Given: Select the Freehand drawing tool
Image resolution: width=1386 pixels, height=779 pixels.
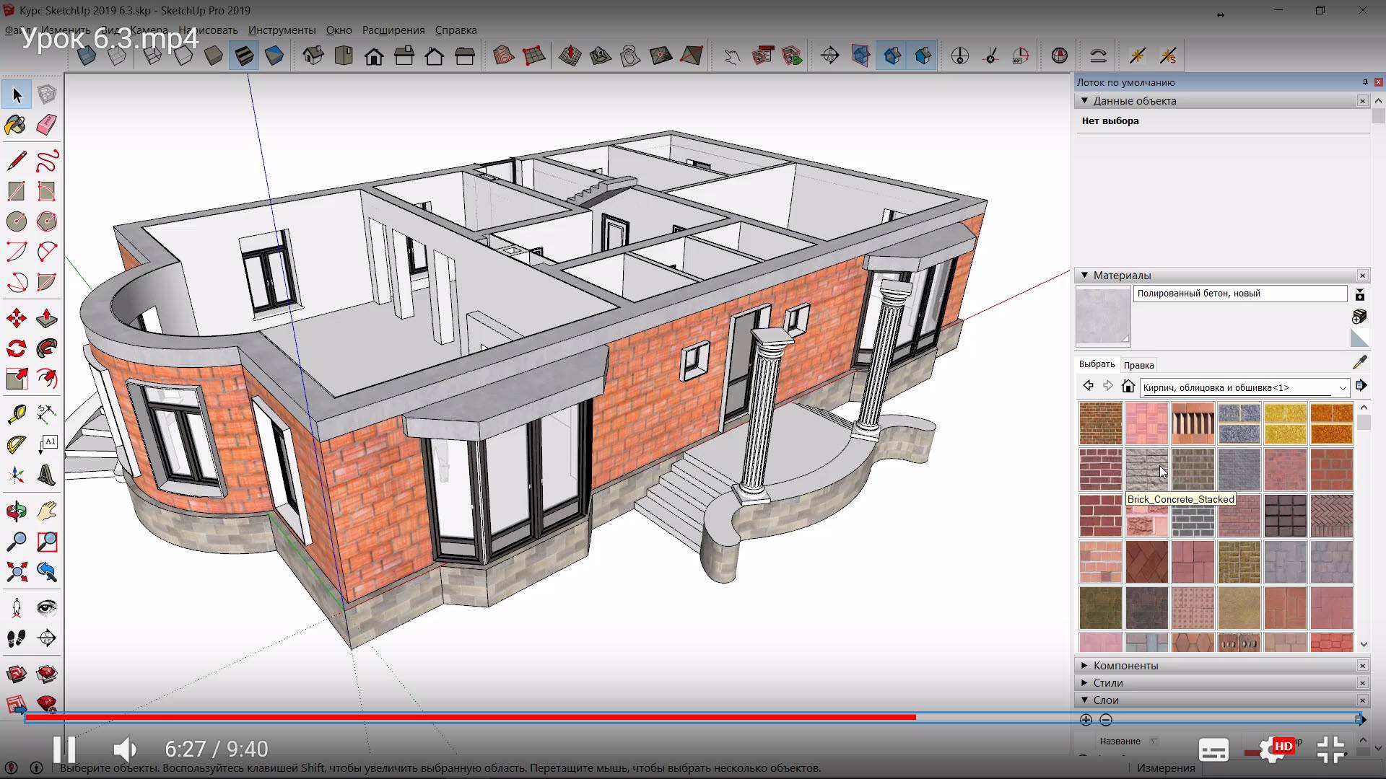Looking at the screenshot, I should pos(46,160).
